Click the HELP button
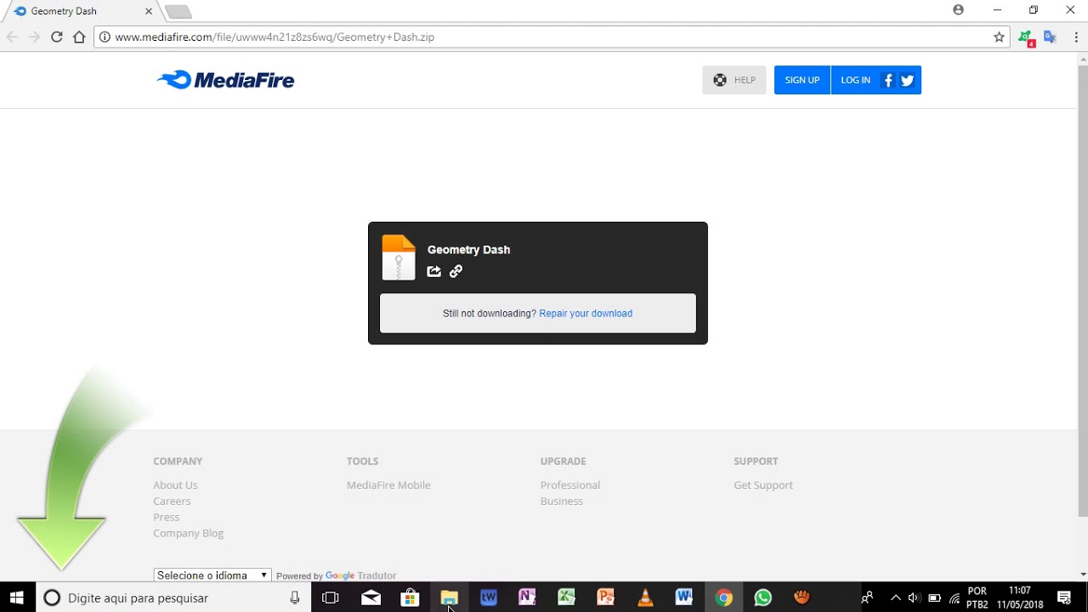The image size is (1088, 612). pos(734,80)
